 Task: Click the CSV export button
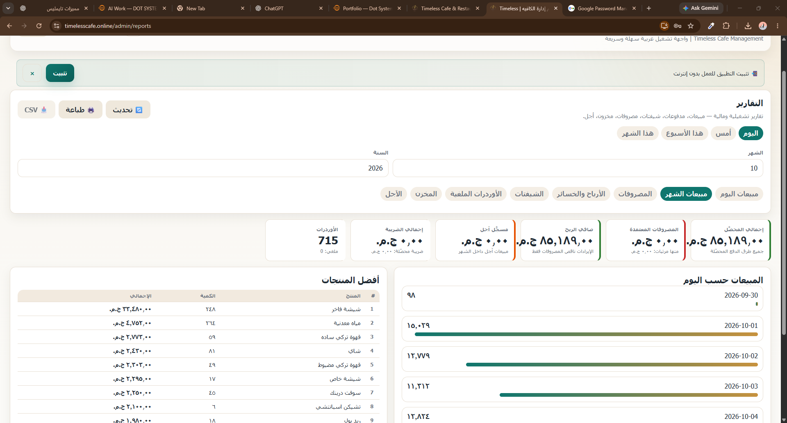coord(36,110)
